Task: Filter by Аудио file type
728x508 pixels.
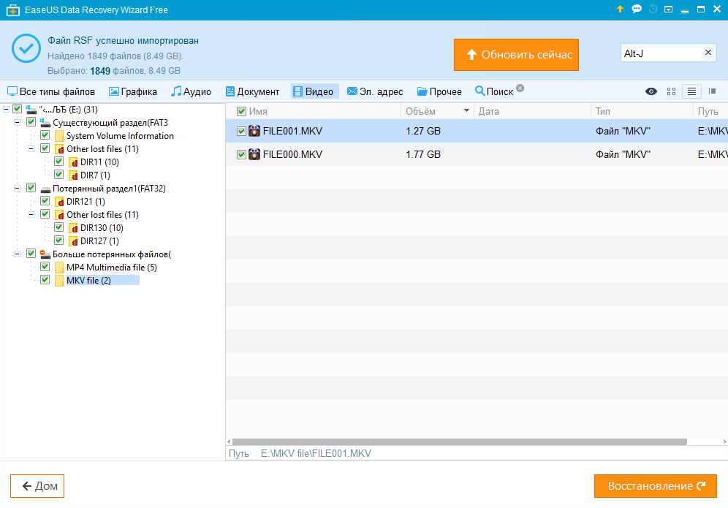Action: (191, 91)
